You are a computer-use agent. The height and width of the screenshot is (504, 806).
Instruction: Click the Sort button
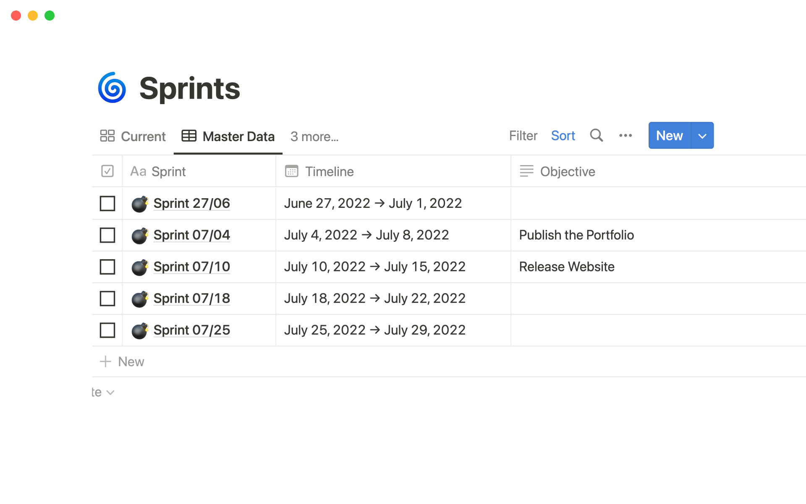[563, 136]
